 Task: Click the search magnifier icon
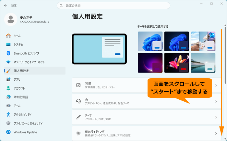tap(61, 5)
